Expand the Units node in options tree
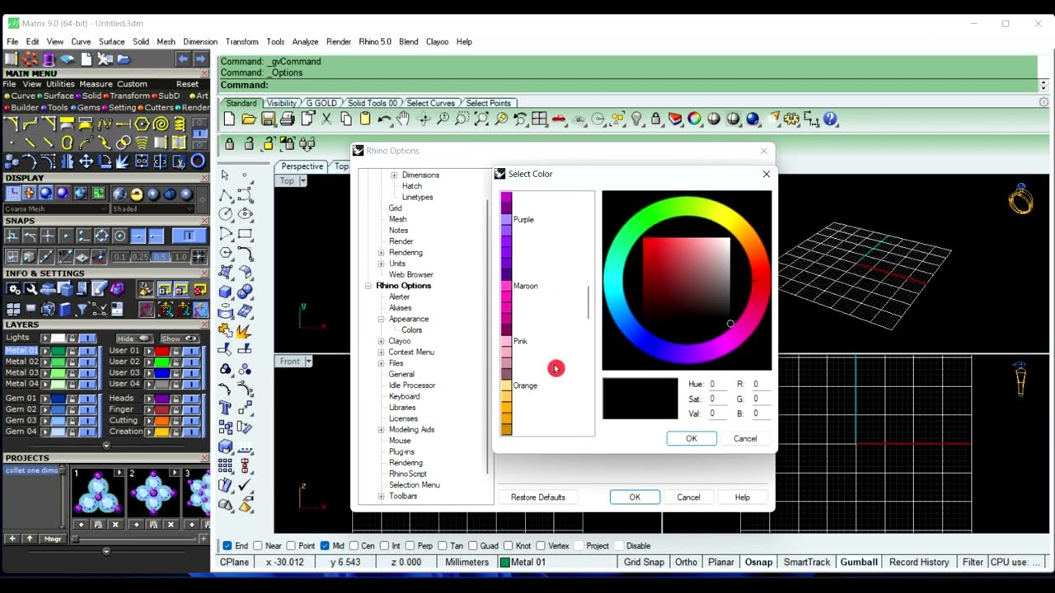 381,264
